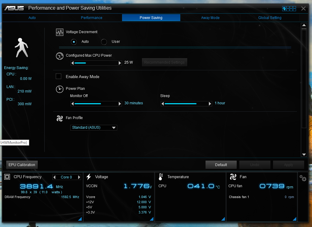Increase Sleep time with right arrow
The height and width of the screenshot is (227, 312).
(210, 104)
